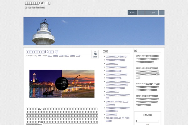Click the "E-Mail" subscription label

[x=148, y=115]
